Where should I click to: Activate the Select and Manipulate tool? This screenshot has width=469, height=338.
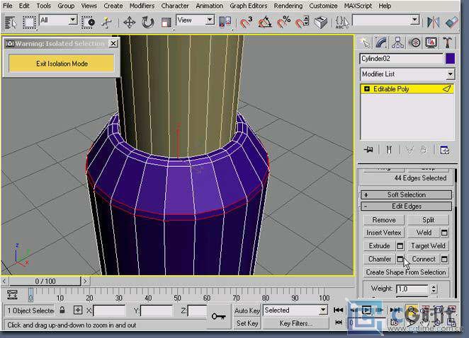(106, 23)
